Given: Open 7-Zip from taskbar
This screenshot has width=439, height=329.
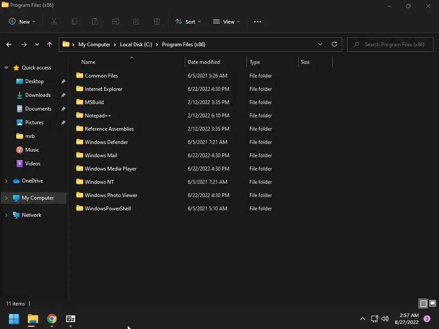Looking at the screenshot, I should (71, 319).
